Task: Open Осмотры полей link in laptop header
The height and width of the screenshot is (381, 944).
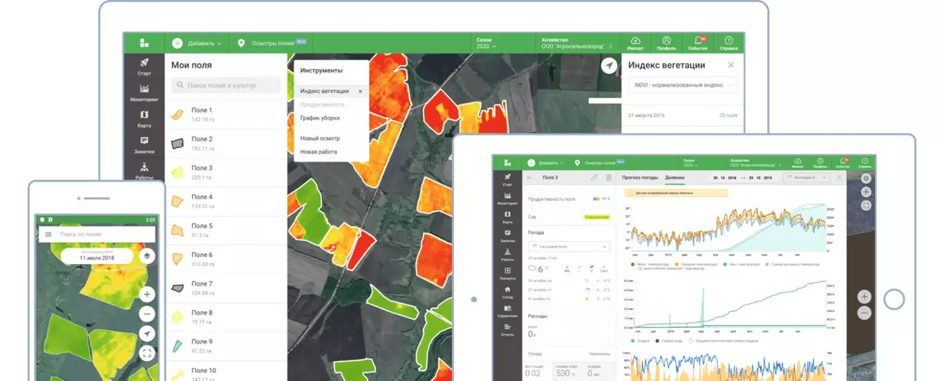Action: point(273,43)
